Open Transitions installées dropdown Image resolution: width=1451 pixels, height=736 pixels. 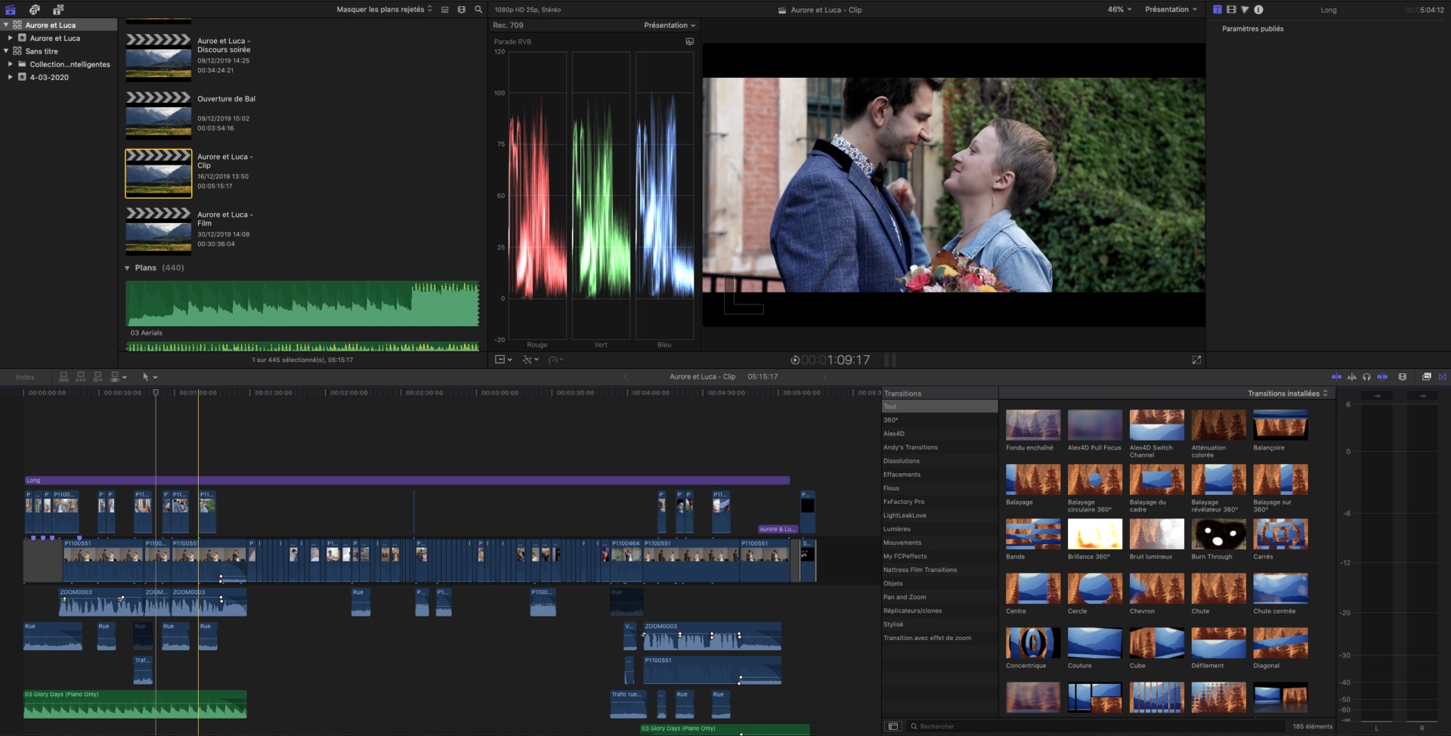1288,393
